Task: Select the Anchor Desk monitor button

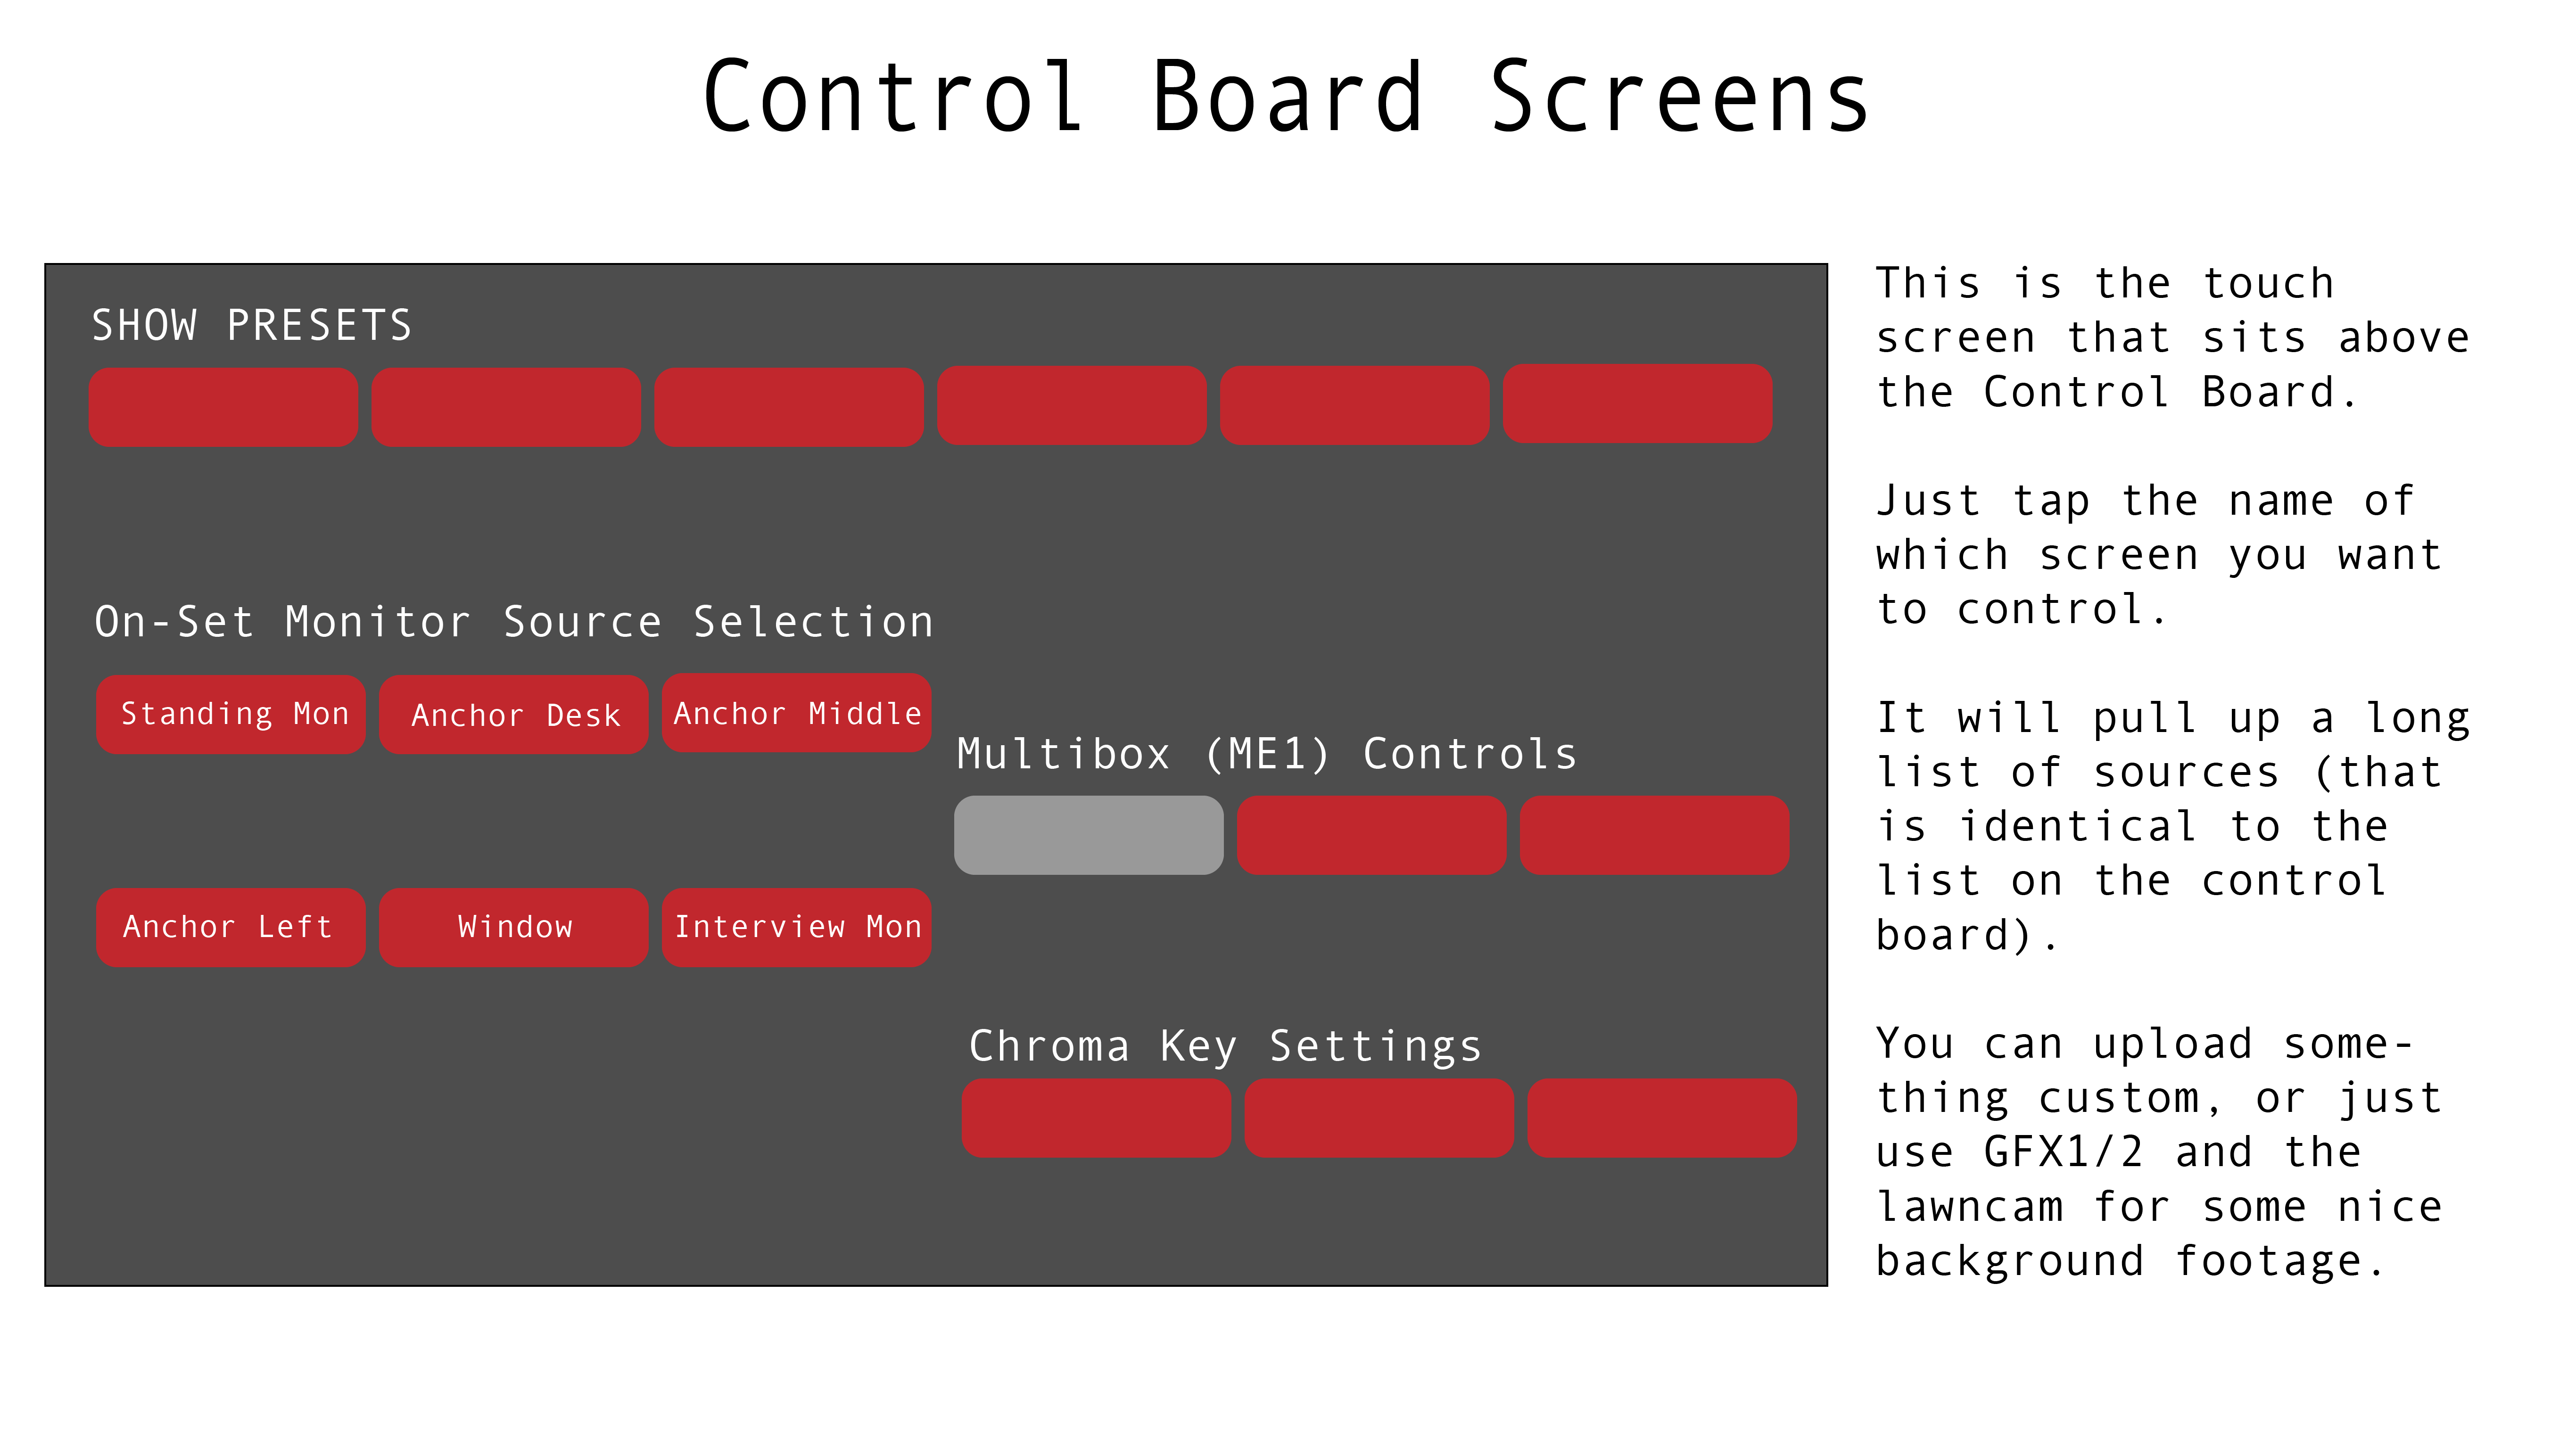Action: (514, 714)
